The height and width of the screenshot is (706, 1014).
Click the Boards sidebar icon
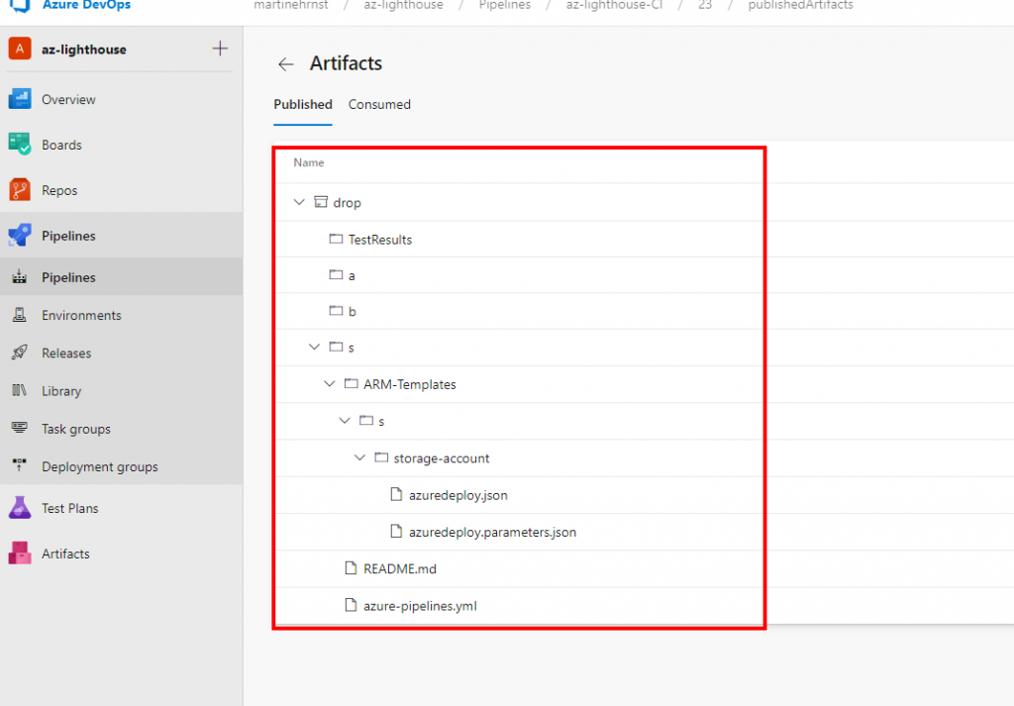(20, 145)
